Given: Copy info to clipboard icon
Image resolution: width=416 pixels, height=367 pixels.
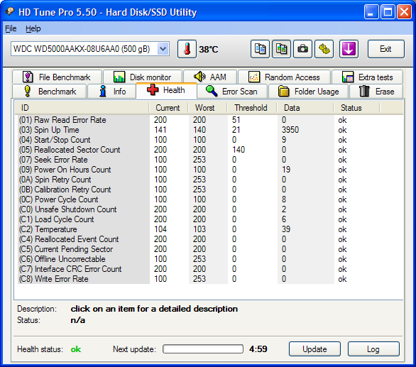Looking at the screenshot, I should [260, 49].
